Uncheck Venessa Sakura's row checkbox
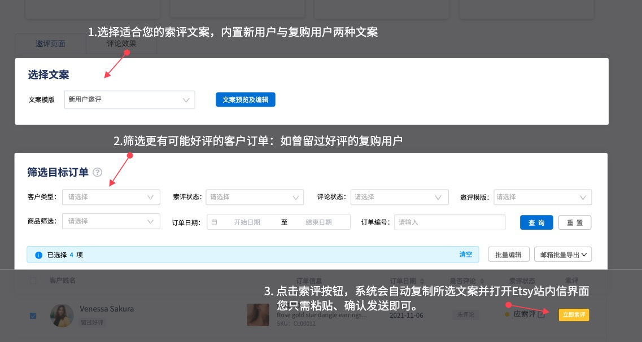The image size is (642, 342). (x=33, y=315)
